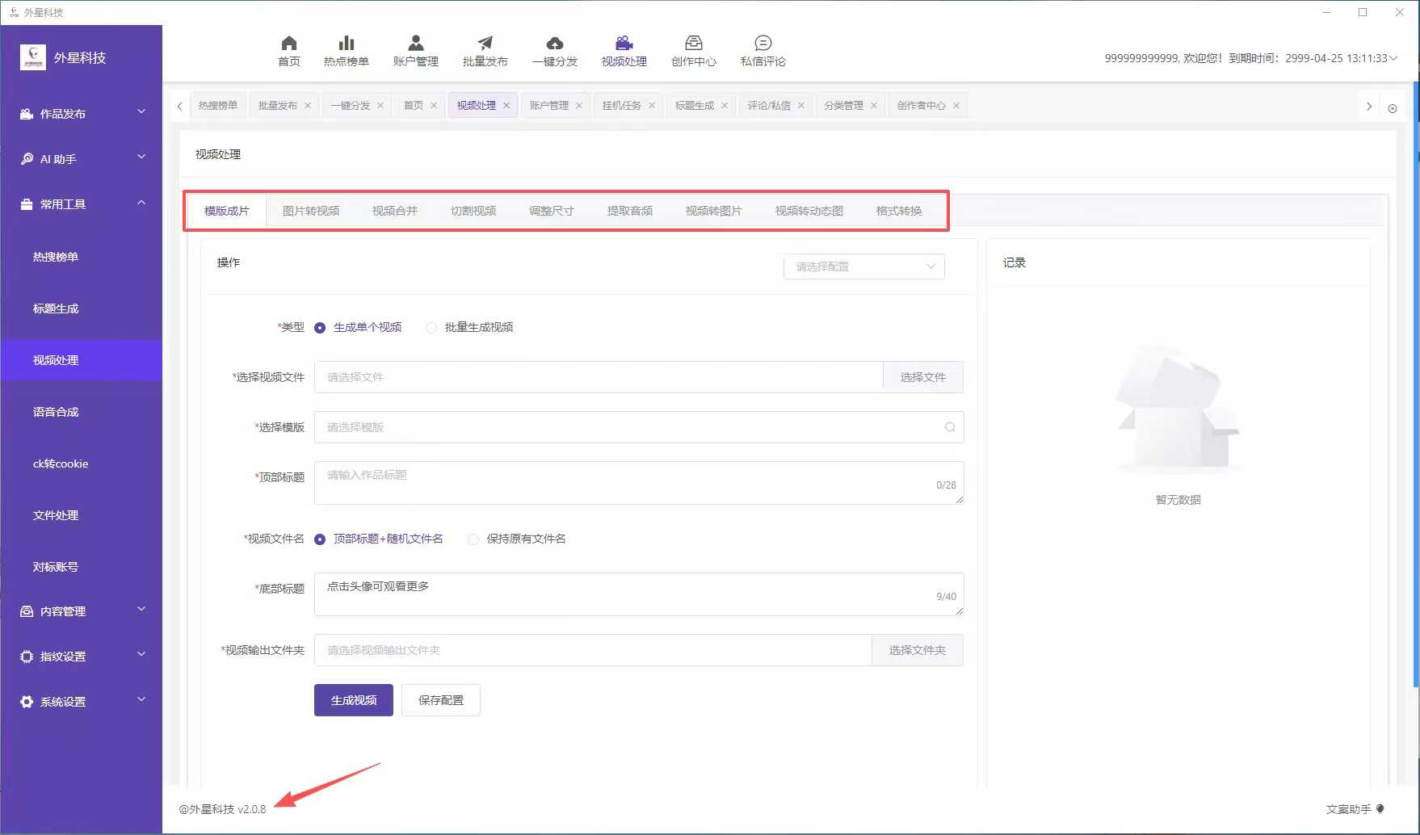Click the Home (首页) icon in top navigation
This screenshot has height=835, width=1420.
click(x=288, y=44)
